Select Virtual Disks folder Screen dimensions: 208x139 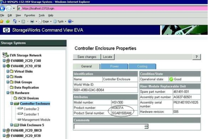24,72
